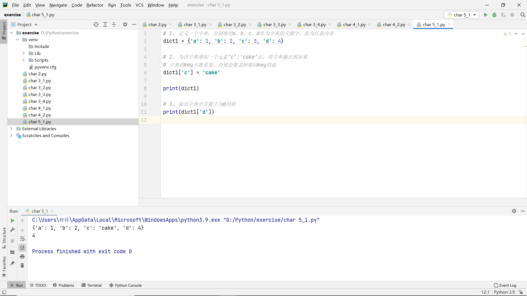Image resolution: width=527 pixels, height=296 pixels.
Task: Open the Problems tool window
Action: pos(63,285)
